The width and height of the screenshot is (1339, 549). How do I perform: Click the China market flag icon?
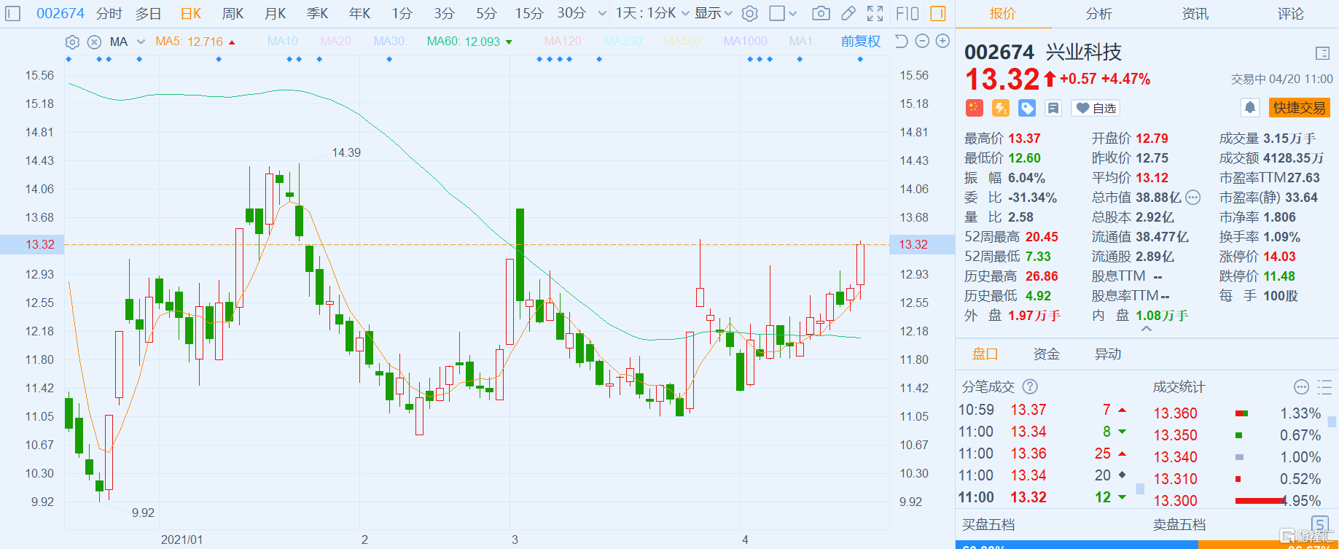(x=975, y=108)
